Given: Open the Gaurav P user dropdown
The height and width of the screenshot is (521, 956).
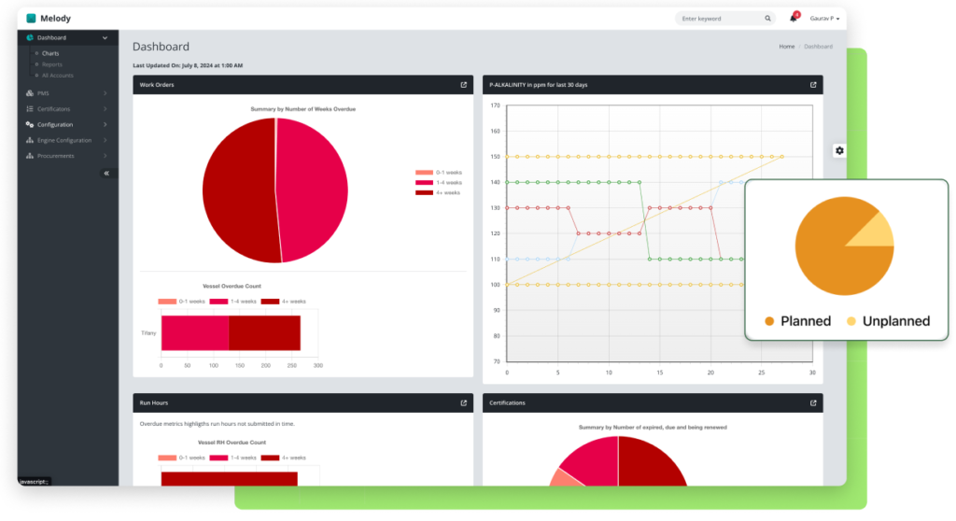Looking at the screenshot, I should tap(824, 19).
